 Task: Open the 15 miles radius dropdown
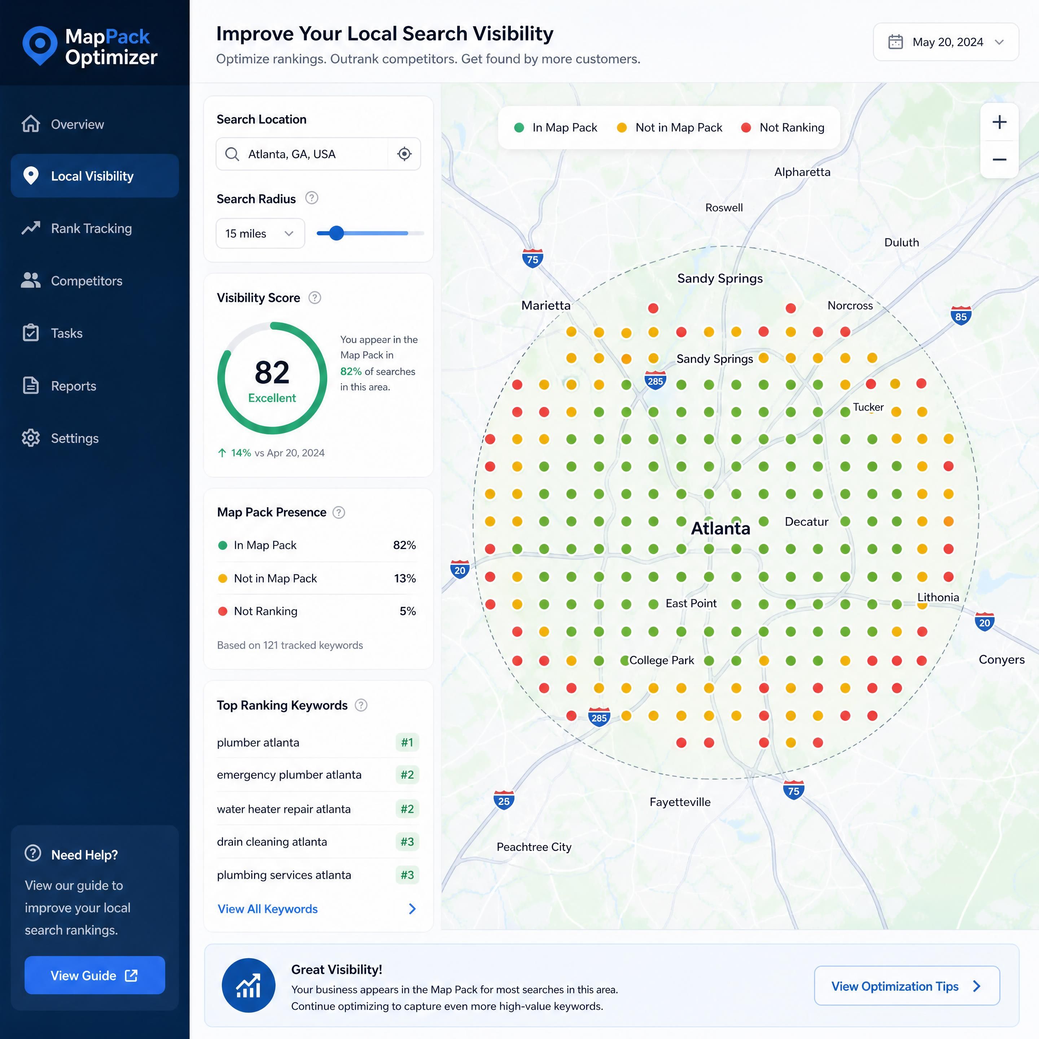click(x=260, y=233)
